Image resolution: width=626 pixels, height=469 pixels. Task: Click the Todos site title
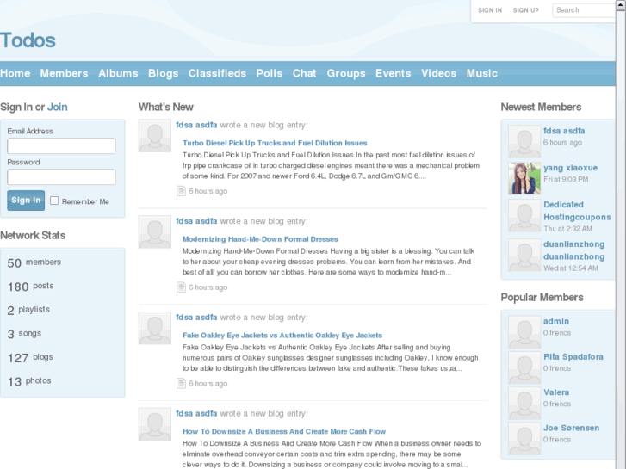point(28,40)
